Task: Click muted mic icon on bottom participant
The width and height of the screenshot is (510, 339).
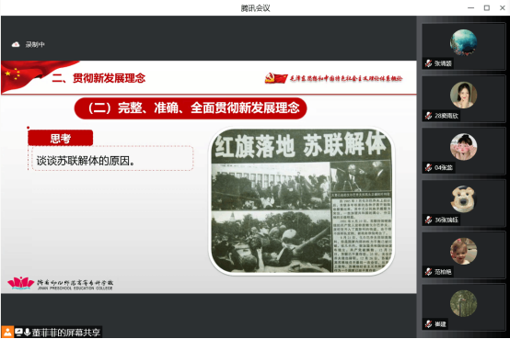Action: tap(429, 324)
